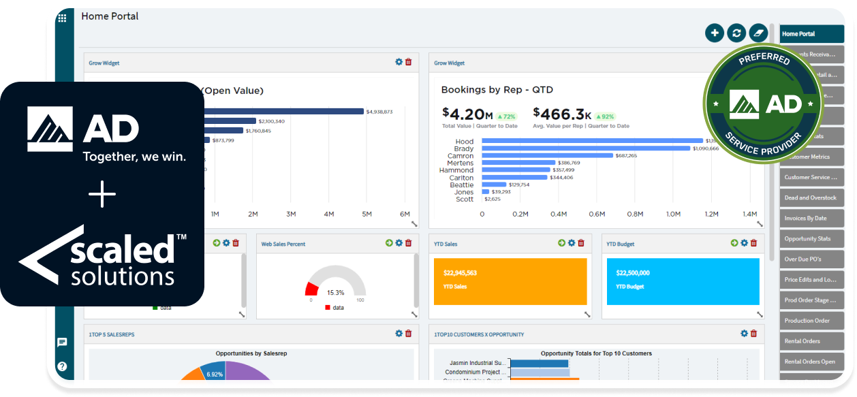Click the 6.92% pie slice label
Viewport: 857px width, 397px height.
[x=215, y=374]
